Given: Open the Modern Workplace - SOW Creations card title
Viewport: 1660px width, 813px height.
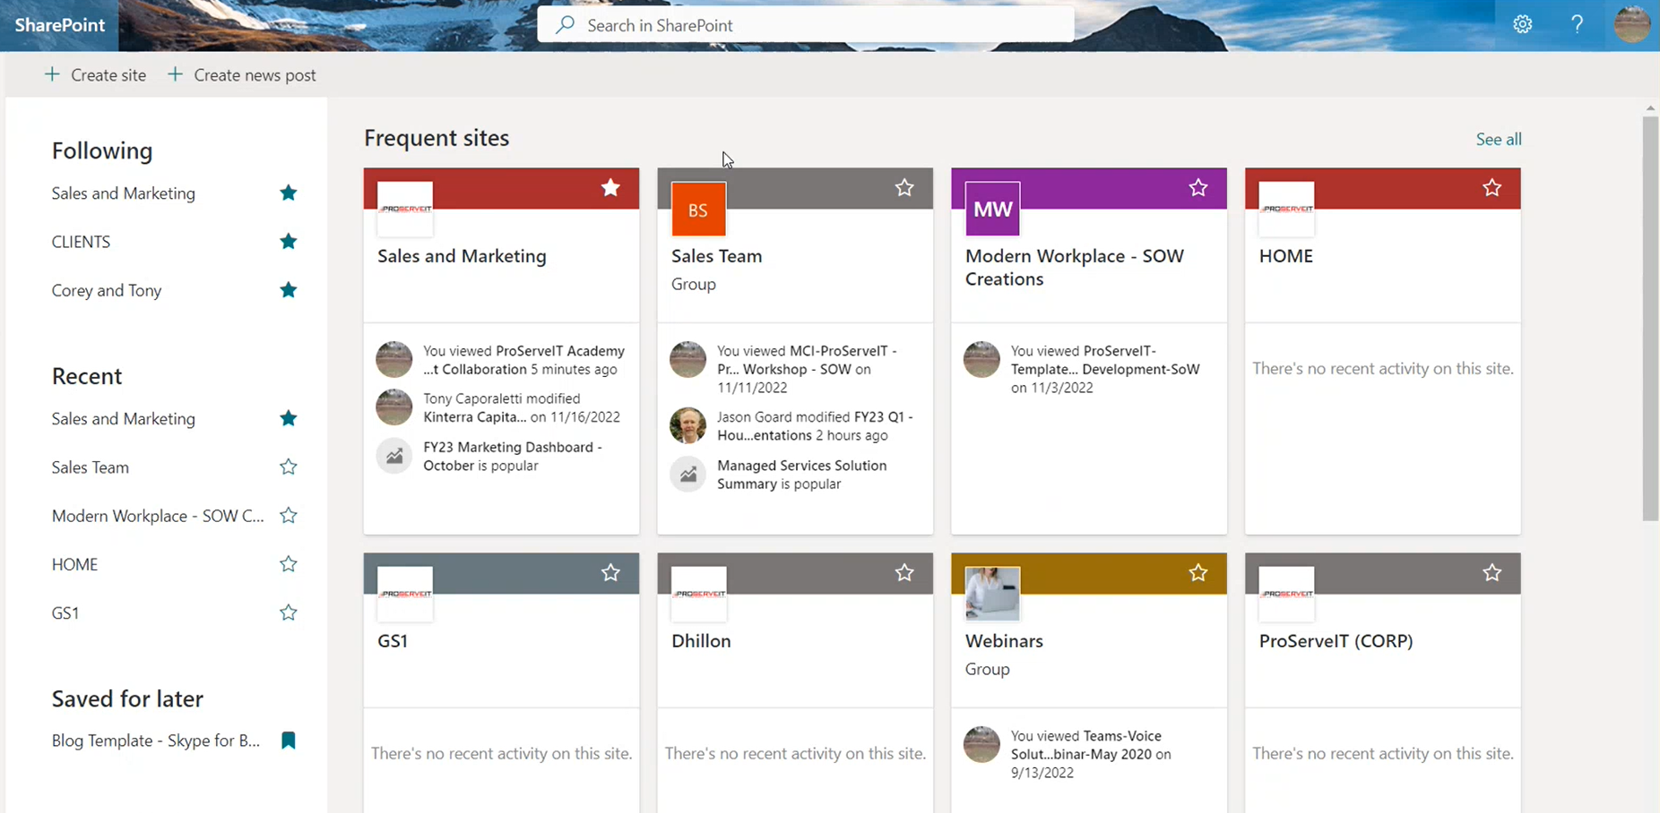Looking at the screenshot, I should pos(1075,267).
